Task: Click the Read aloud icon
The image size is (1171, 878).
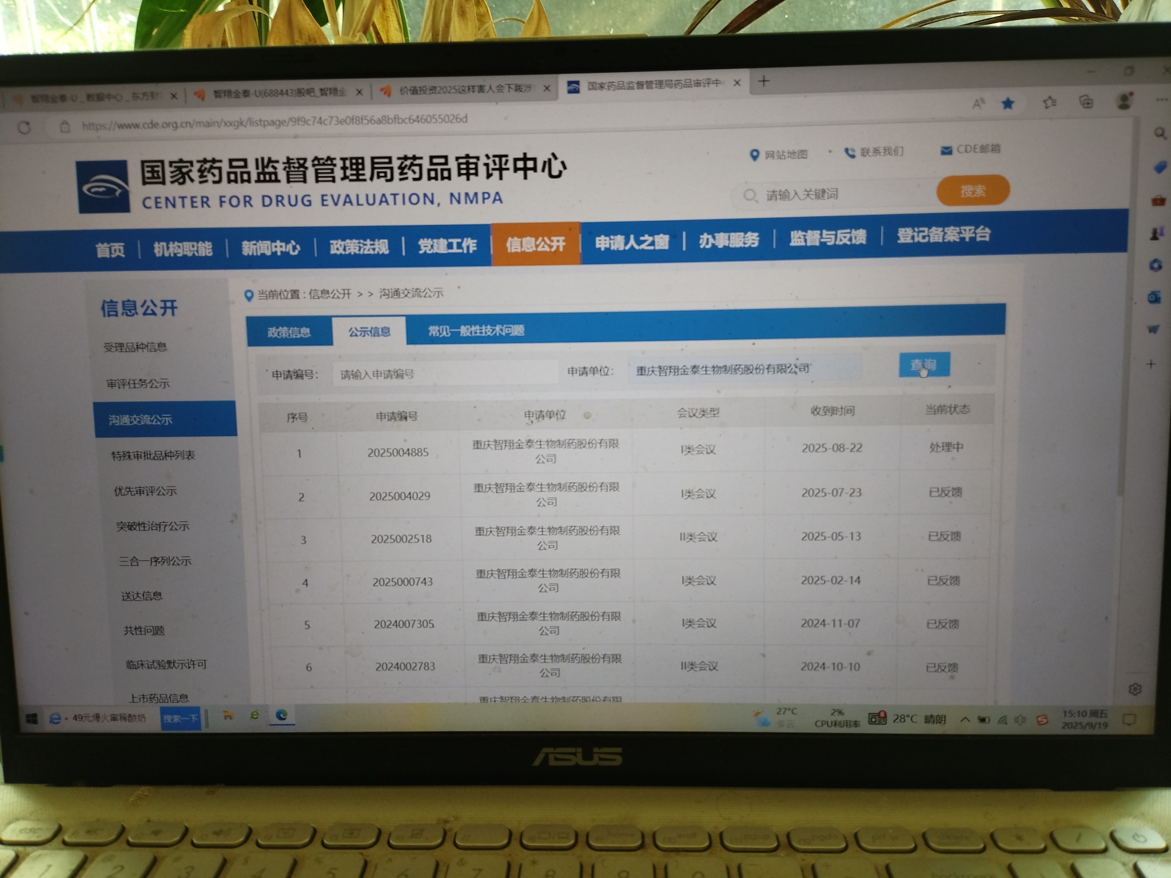Action: [x=978, y=103]
